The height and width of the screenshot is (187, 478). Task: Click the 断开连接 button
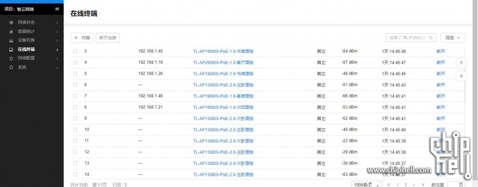(108, 38)
